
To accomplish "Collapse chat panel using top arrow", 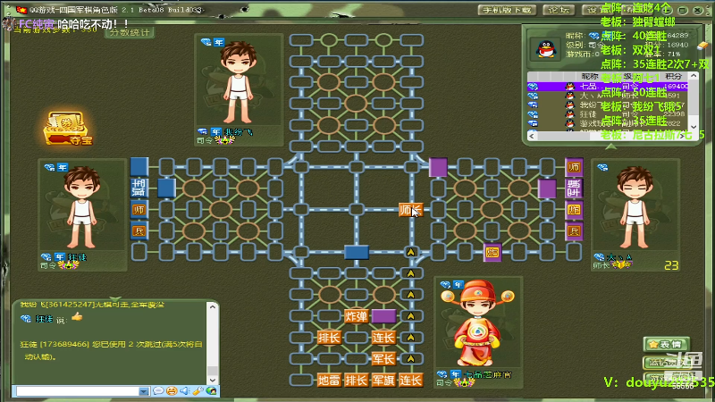I will (x=115, y=299).
